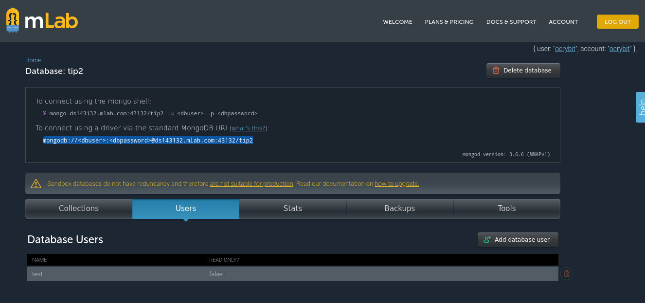Image resolution: width=645 pixels, height=303 pixels.
Task: Open the ACCOUNT menu item
Action: point(563,22)
